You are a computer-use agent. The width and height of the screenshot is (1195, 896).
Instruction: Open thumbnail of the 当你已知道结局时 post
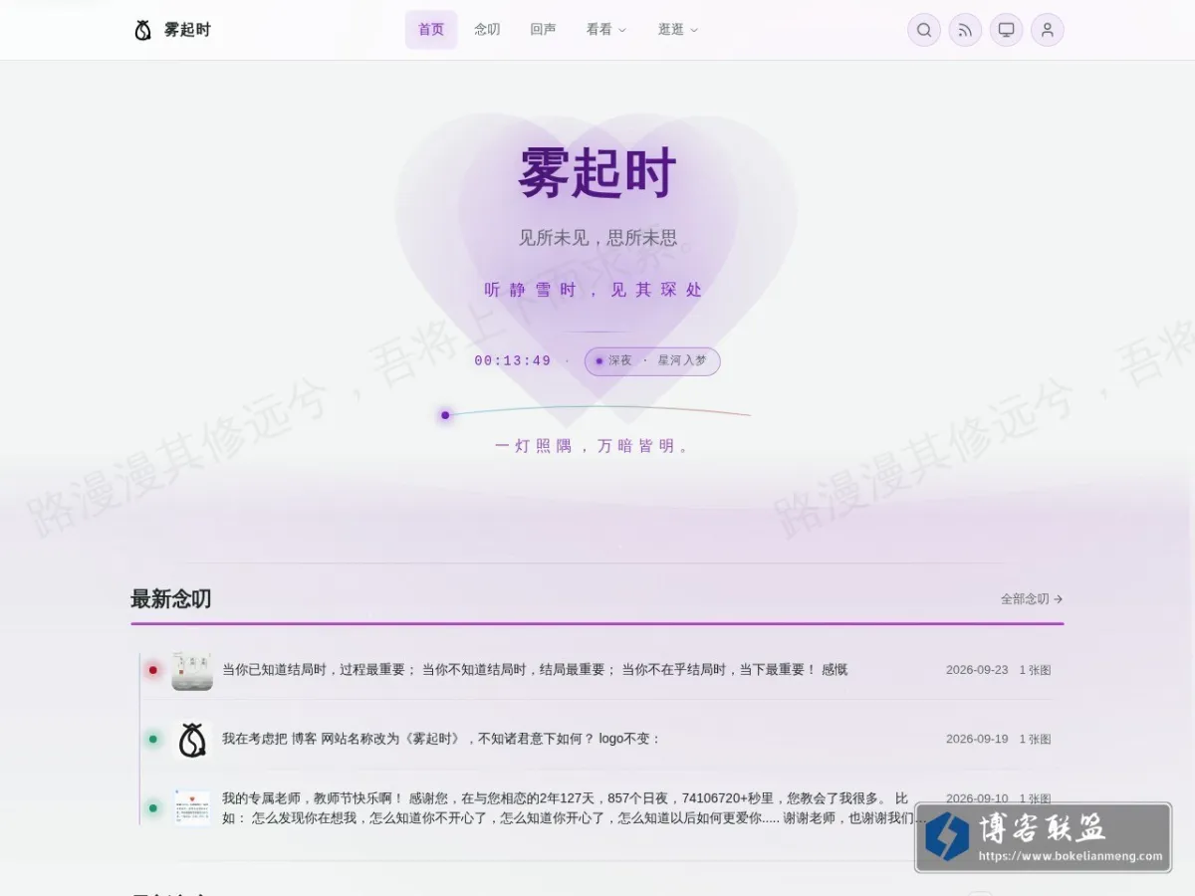pyautogui.click(x=192, y=670)
